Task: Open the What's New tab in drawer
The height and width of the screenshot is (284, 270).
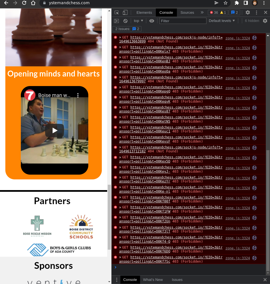Action: click(153, 280)
